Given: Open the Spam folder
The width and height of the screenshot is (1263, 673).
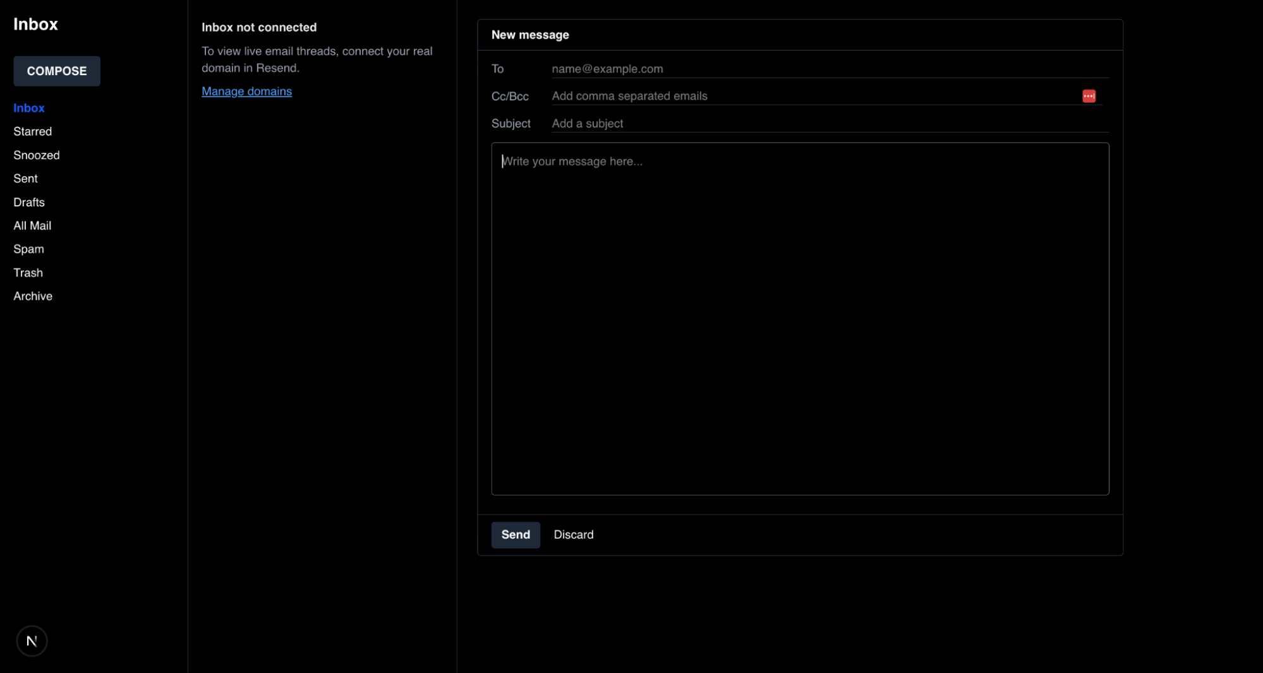Looking at the screenshot, I should pos(28,249).
